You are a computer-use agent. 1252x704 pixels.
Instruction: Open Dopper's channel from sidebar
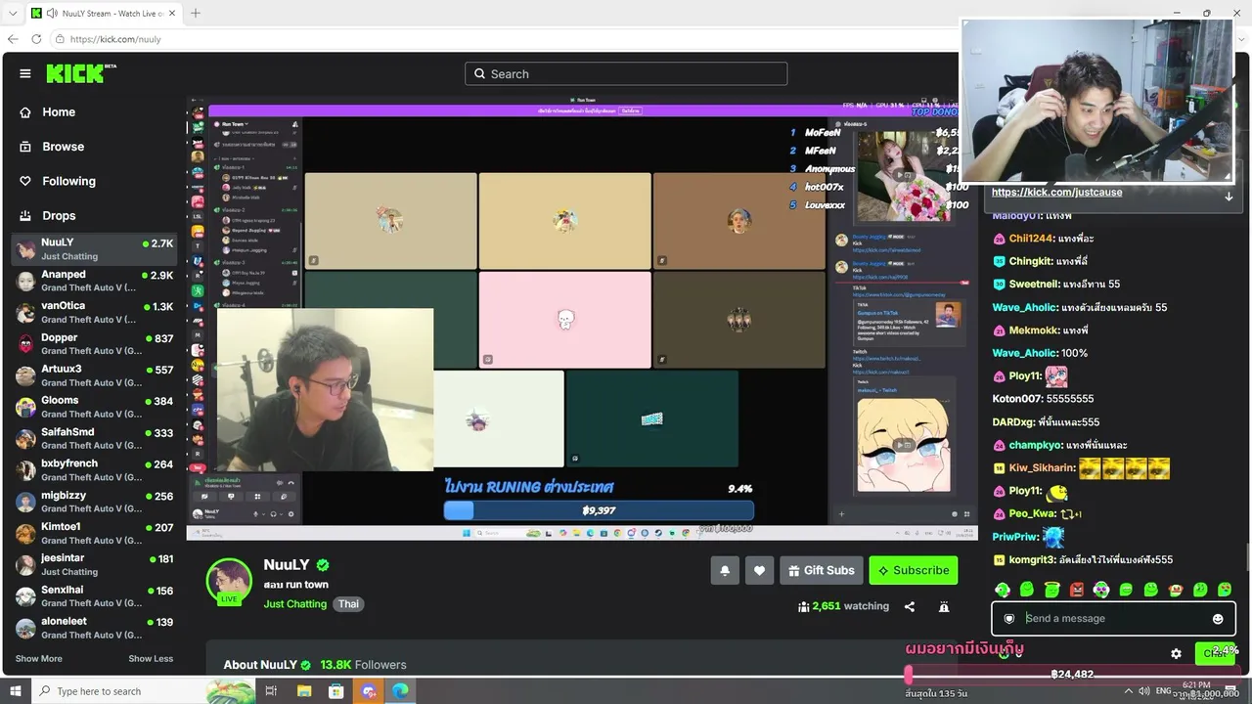[94, 343]
